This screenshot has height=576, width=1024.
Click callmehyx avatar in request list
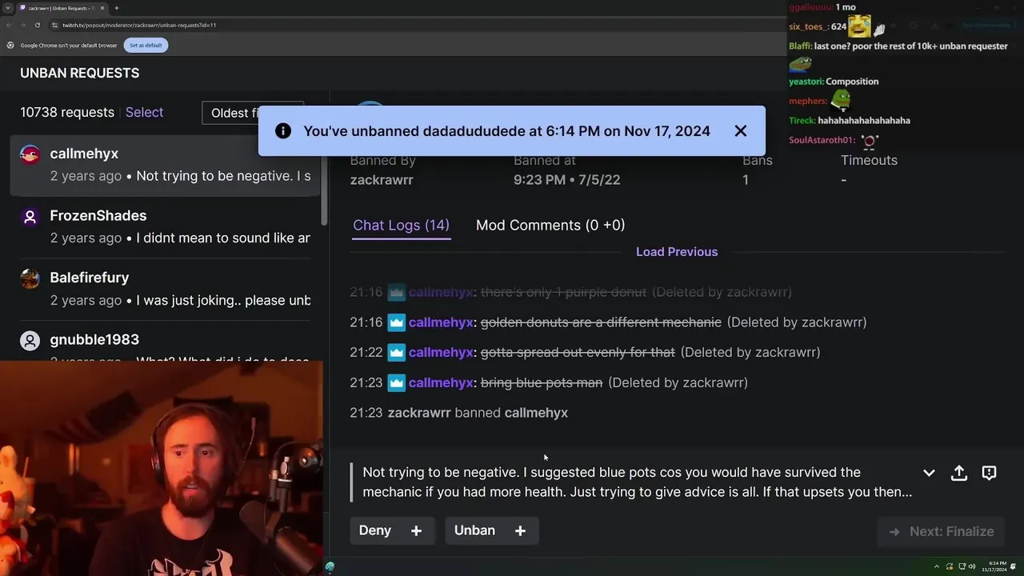pos(30,154)
